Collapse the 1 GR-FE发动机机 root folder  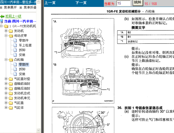click(1, 26)
